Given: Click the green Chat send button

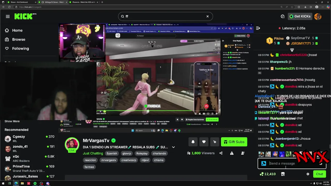Looking at the screenshot, I should coord(319,174).
